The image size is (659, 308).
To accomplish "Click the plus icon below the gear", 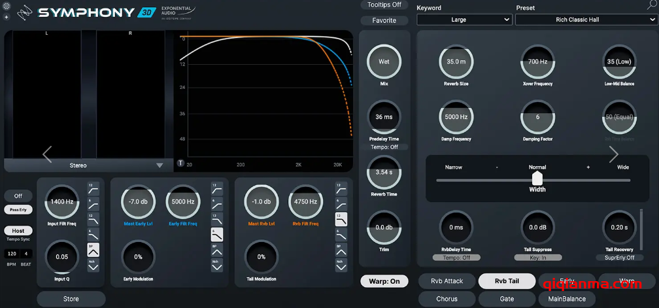I will coord(7,17).
